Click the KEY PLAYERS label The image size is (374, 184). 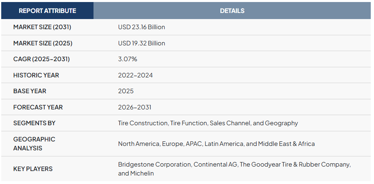point(33,169)
